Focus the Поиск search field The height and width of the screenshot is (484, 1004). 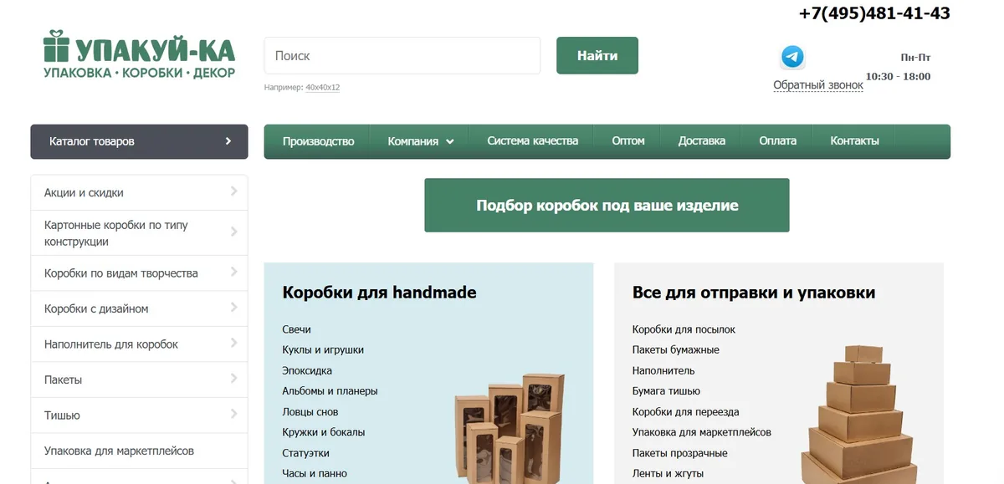[x=402, y=55]
